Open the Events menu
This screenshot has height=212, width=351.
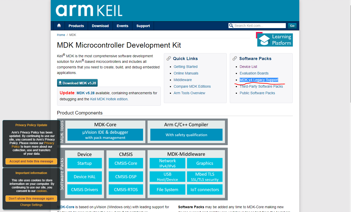(x=122, y=26)
